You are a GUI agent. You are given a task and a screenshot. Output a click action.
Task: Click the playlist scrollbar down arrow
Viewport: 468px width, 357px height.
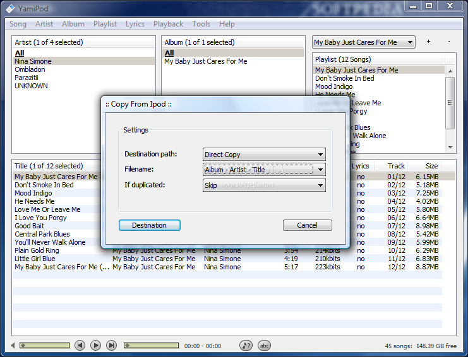pos(450,147)
